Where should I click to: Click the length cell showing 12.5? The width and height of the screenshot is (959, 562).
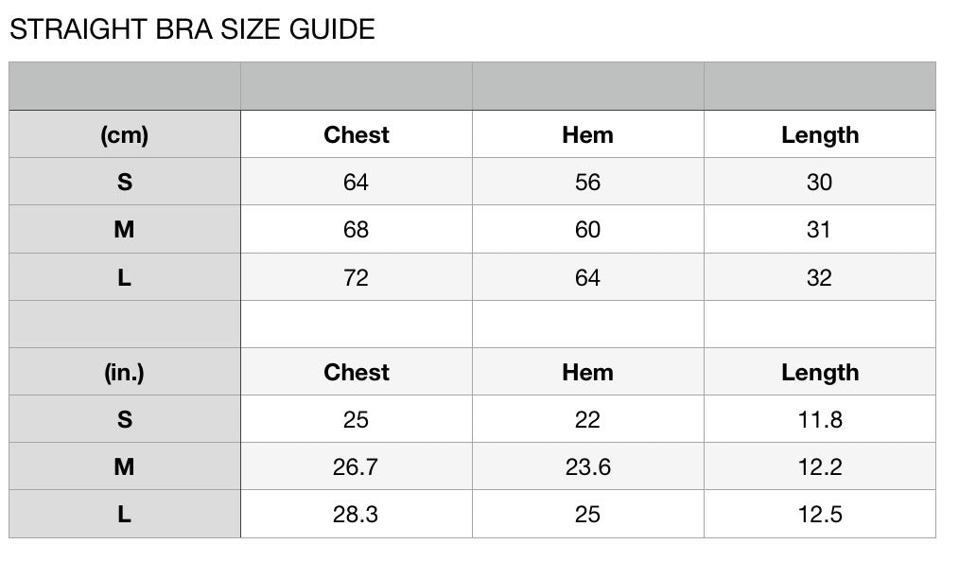pyautogui.click(x=820, y=515)
